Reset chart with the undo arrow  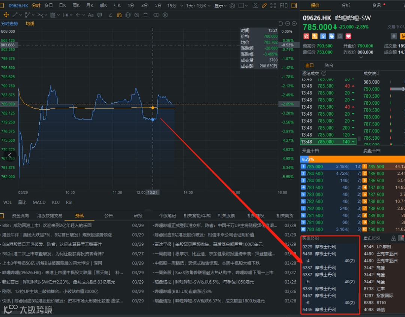pyautogui.click(x=281, y=24)
